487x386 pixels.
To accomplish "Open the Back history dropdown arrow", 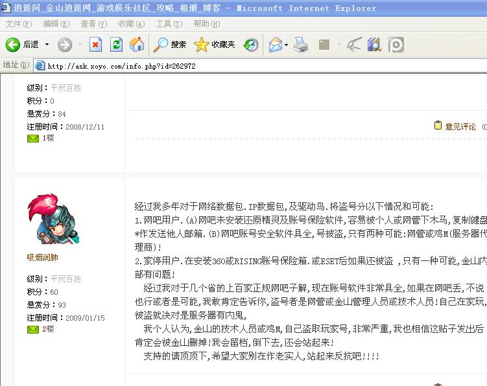I will pyautogui.click(x=47, y=45).
